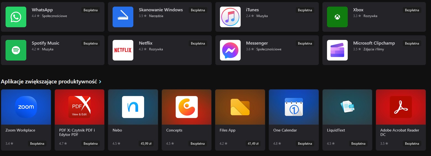Open the Spotify Music icon
Viewport: 431px width, 156px height.
tap(16, 50)
